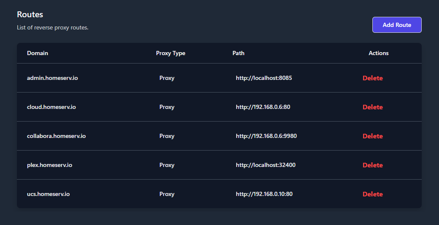The height and width of the screenshot is (225, 439).
Task: Click the http://localhost:8085 path
Action: click(x=264, y=78)
